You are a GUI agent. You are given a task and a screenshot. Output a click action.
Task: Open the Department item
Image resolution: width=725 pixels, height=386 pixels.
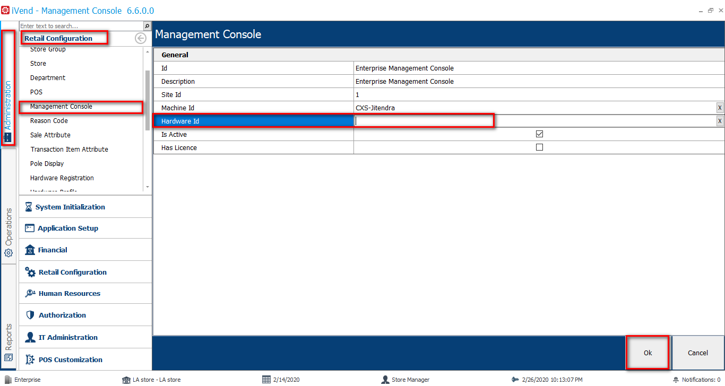48,78
